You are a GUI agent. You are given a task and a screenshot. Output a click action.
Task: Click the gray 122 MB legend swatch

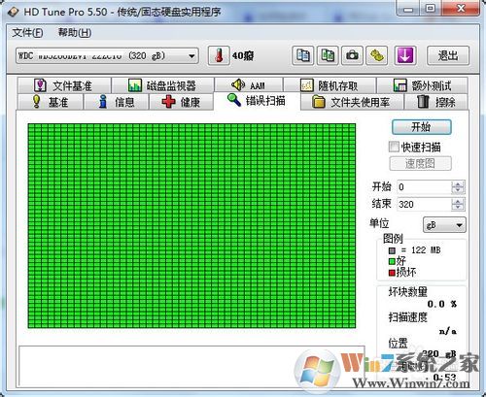click(x=392, y=250)
